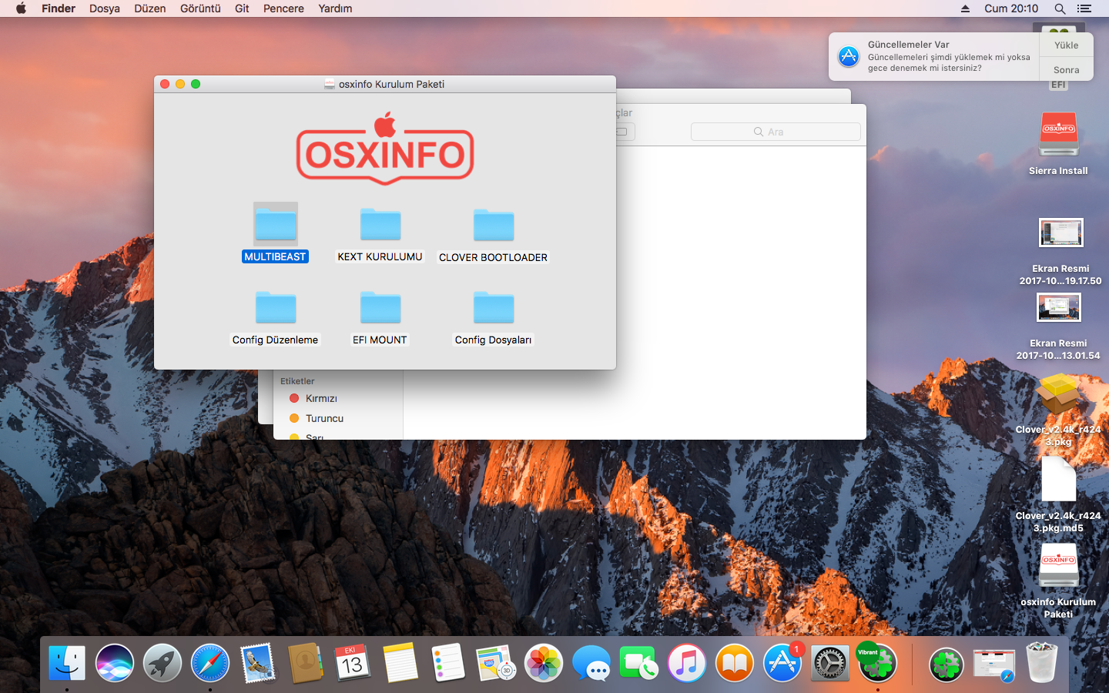
Task: Open the Pencere menu
Action: tap(283, 8)
